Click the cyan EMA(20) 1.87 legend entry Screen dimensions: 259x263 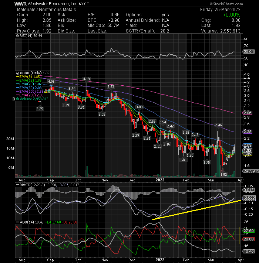pos(29,84)
